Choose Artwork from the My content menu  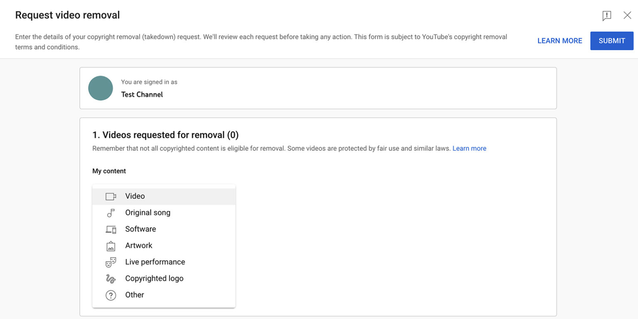tap(138, 246)
